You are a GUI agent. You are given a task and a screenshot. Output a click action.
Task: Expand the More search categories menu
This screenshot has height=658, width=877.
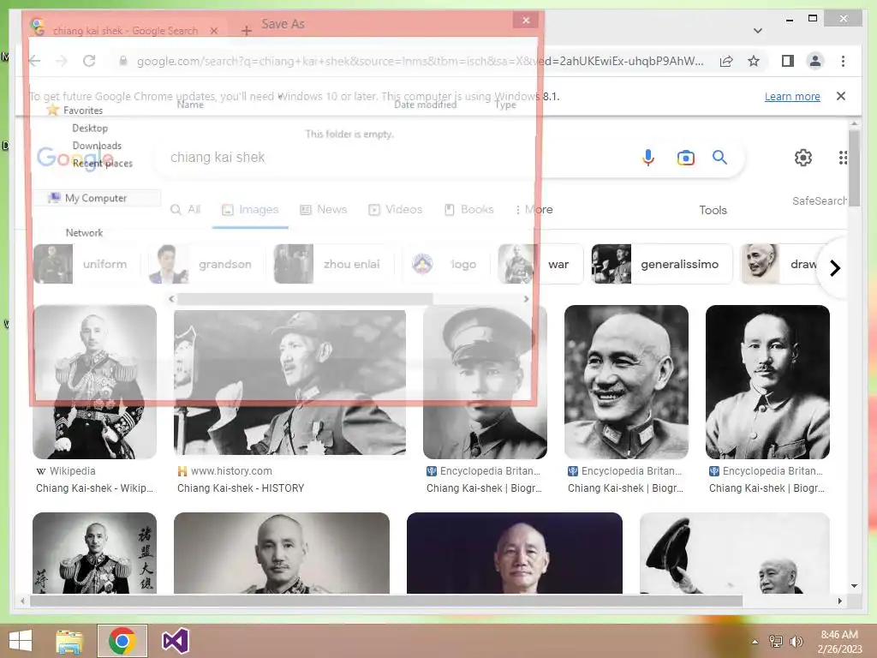point(534,210)
